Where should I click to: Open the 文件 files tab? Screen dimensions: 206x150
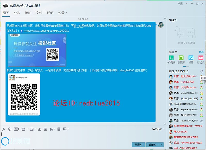(39, 13)
